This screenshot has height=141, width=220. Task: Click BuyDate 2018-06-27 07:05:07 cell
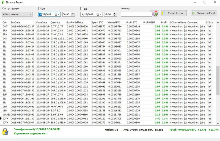click(23, 123)
